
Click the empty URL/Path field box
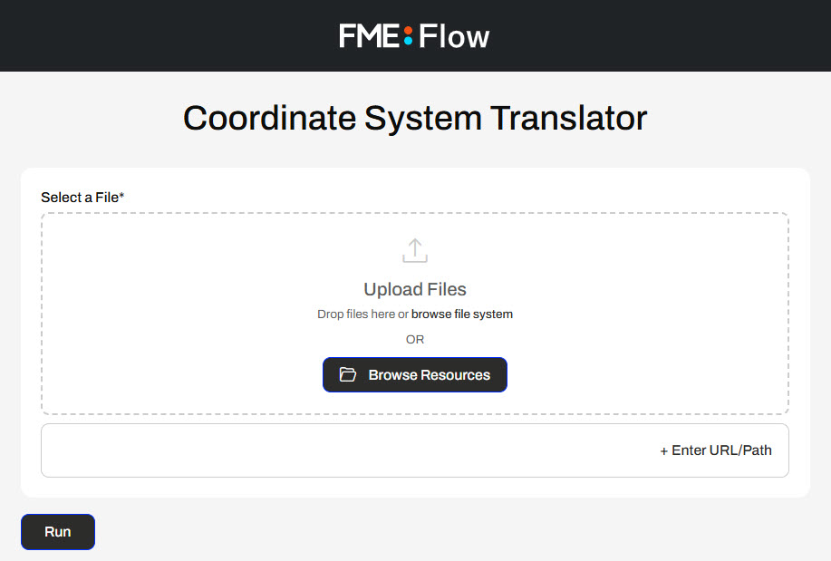click(344, 450)
